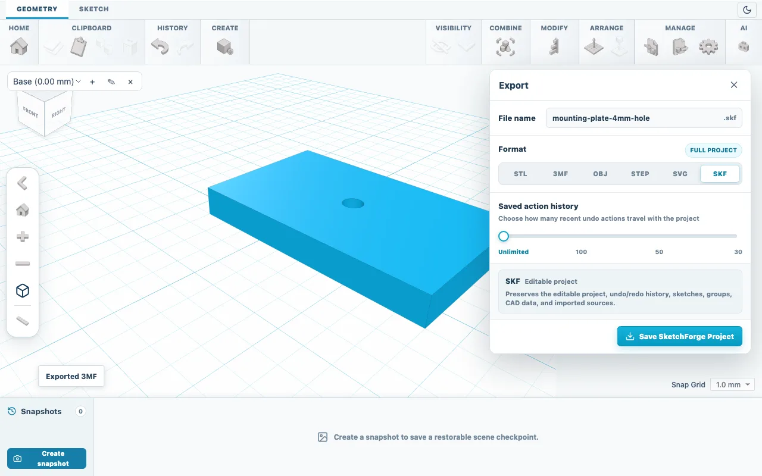
Task: Select the STL export format
Action: coord(520,174)
